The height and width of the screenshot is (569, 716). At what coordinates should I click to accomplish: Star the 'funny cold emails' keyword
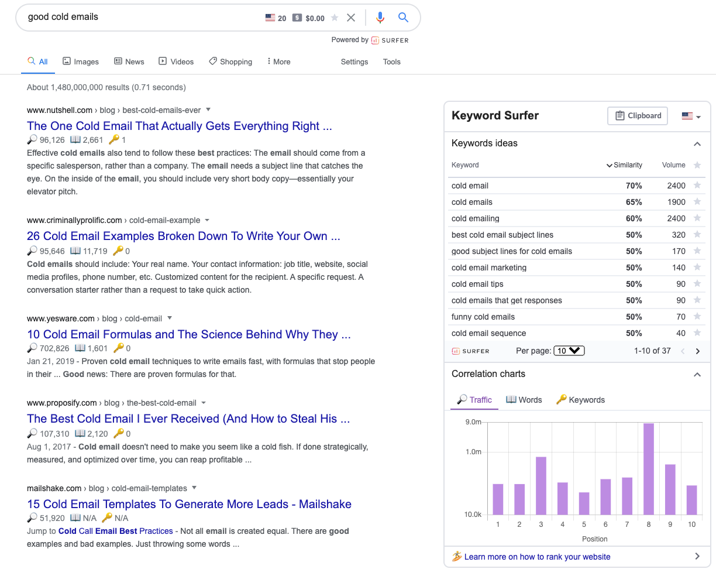(697, 317)
